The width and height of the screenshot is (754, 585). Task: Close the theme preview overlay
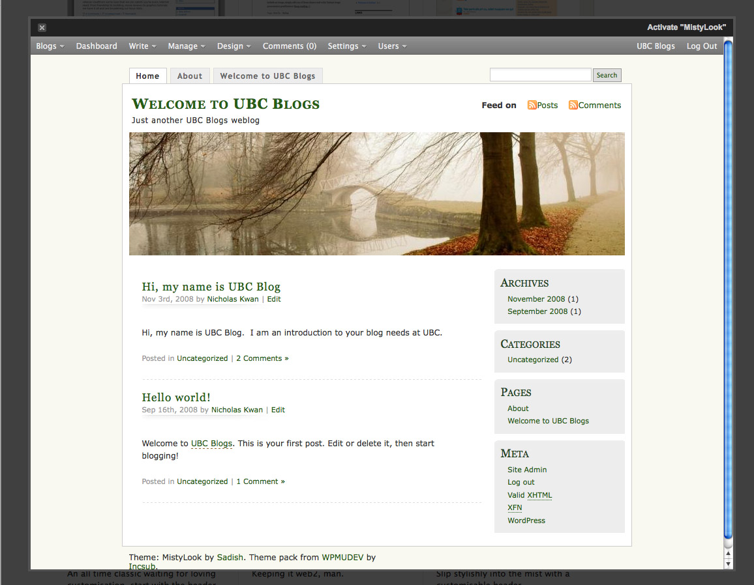tap(42, 28)
